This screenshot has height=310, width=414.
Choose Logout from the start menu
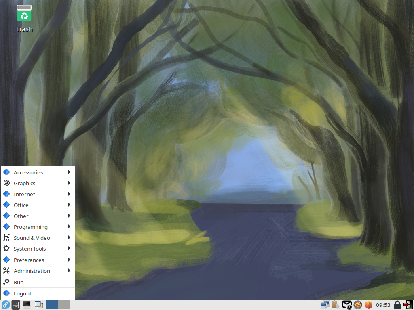pos(38,293)
